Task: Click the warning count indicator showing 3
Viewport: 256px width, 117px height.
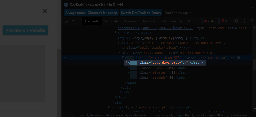Action: point(214,21)
